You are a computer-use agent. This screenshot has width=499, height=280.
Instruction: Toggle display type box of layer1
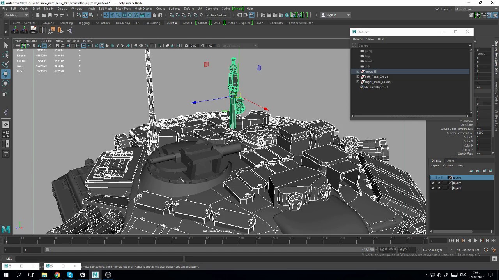pos(445,188)
